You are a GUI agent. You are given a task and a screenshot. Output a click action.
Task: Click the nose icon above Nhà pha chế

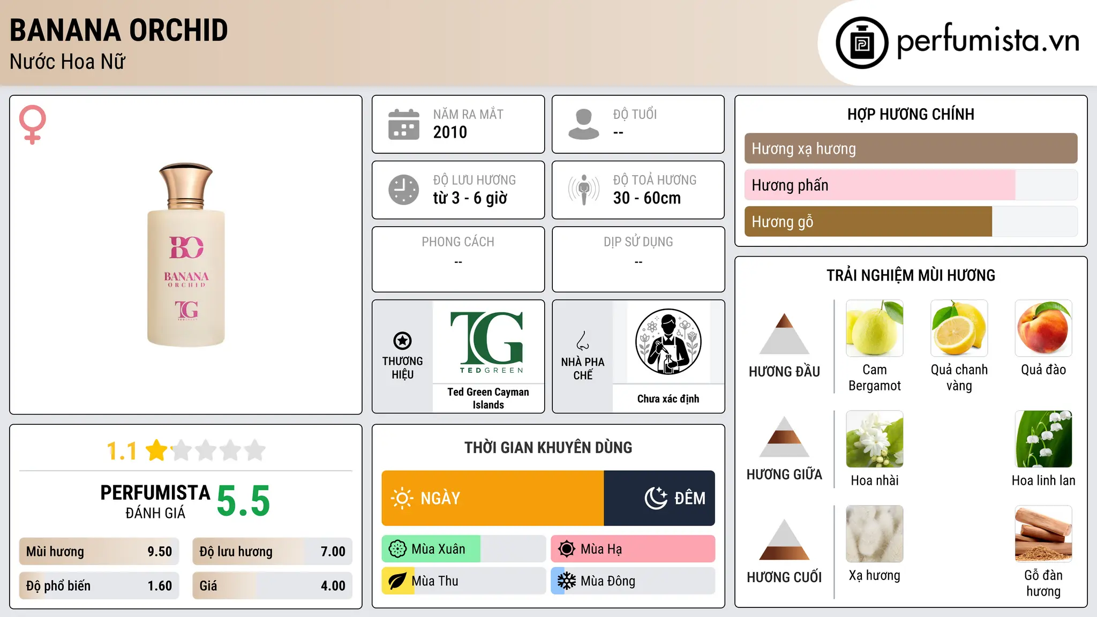(x=583, y=341)
